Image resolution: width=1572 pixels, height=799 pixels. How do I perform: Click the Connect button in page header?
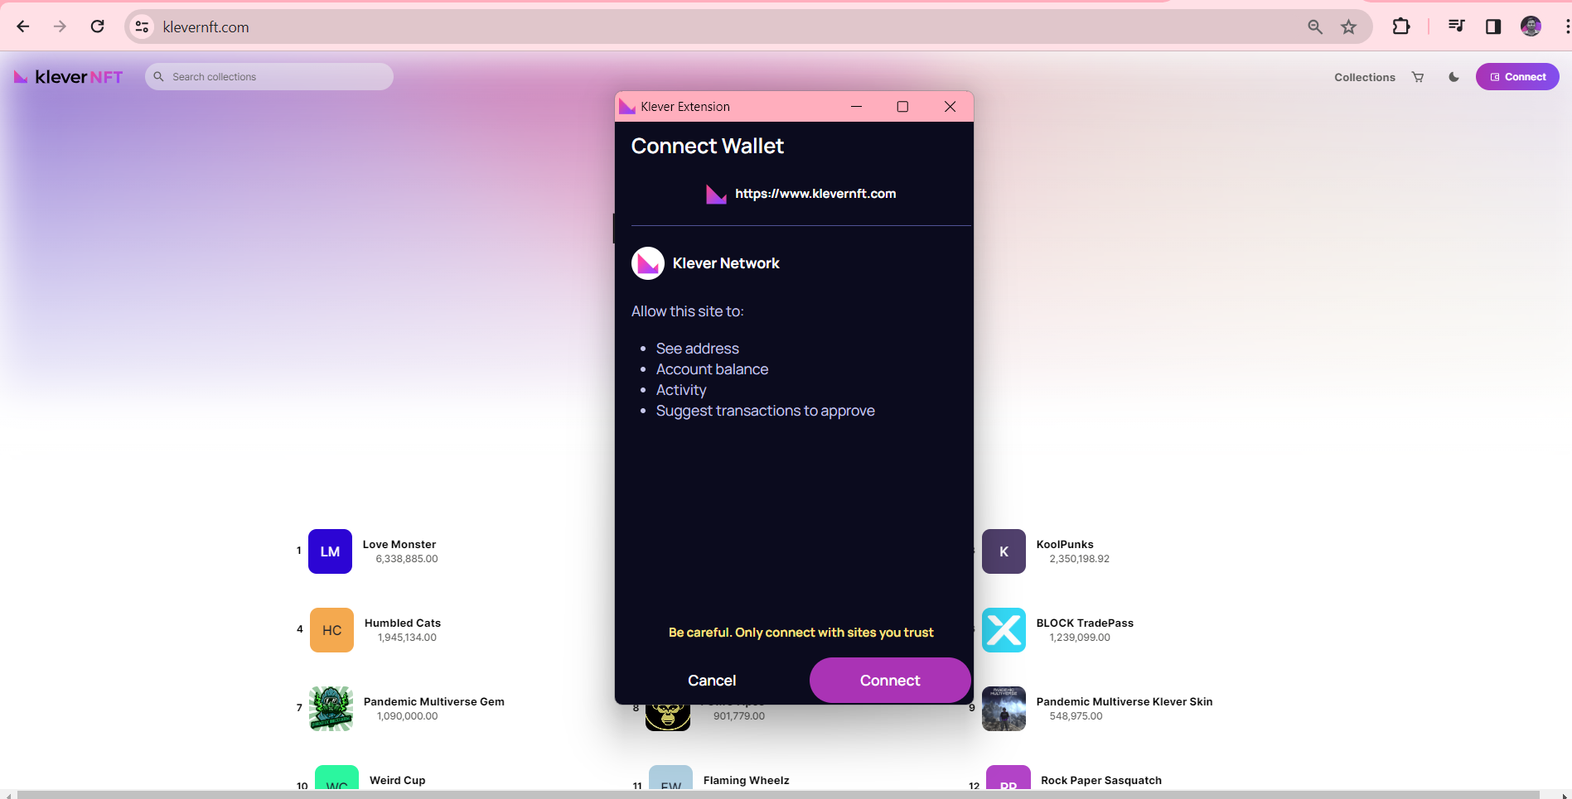tap(1517, 77)
